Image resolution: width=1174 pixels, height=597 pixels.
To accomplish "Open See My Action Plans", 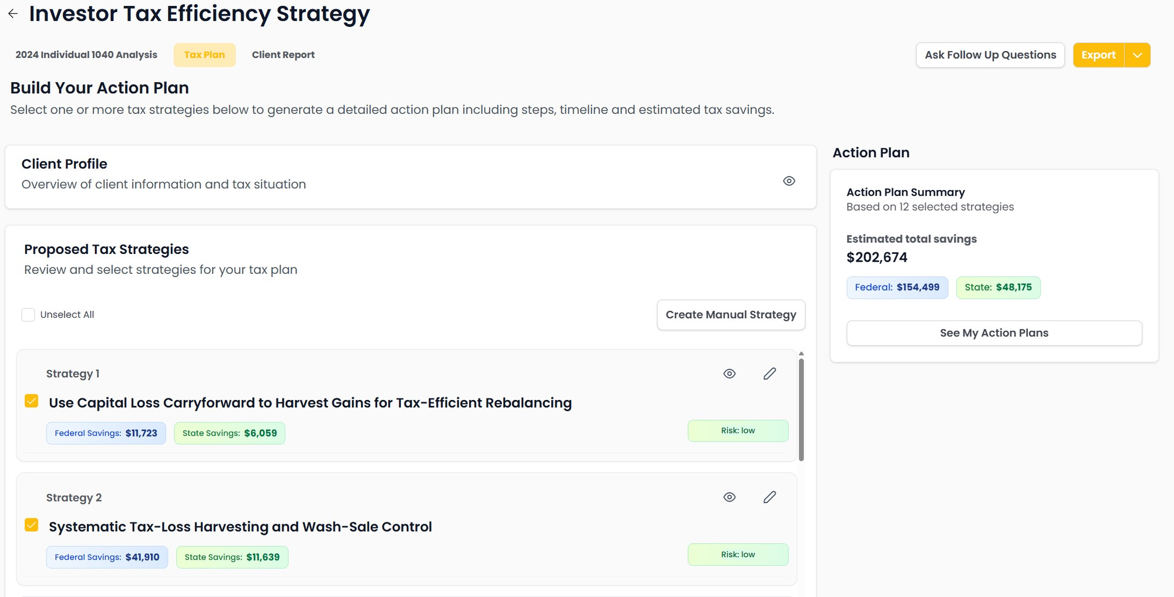I will point(993,333).
